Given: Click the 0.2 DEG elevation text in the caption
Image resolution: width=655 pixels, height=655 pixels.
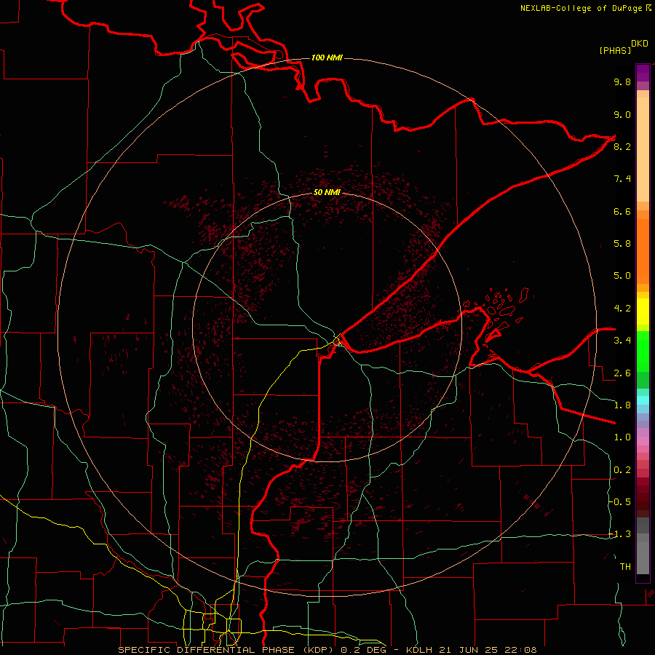Looking at the screenshot, I should tap(362, 650).
